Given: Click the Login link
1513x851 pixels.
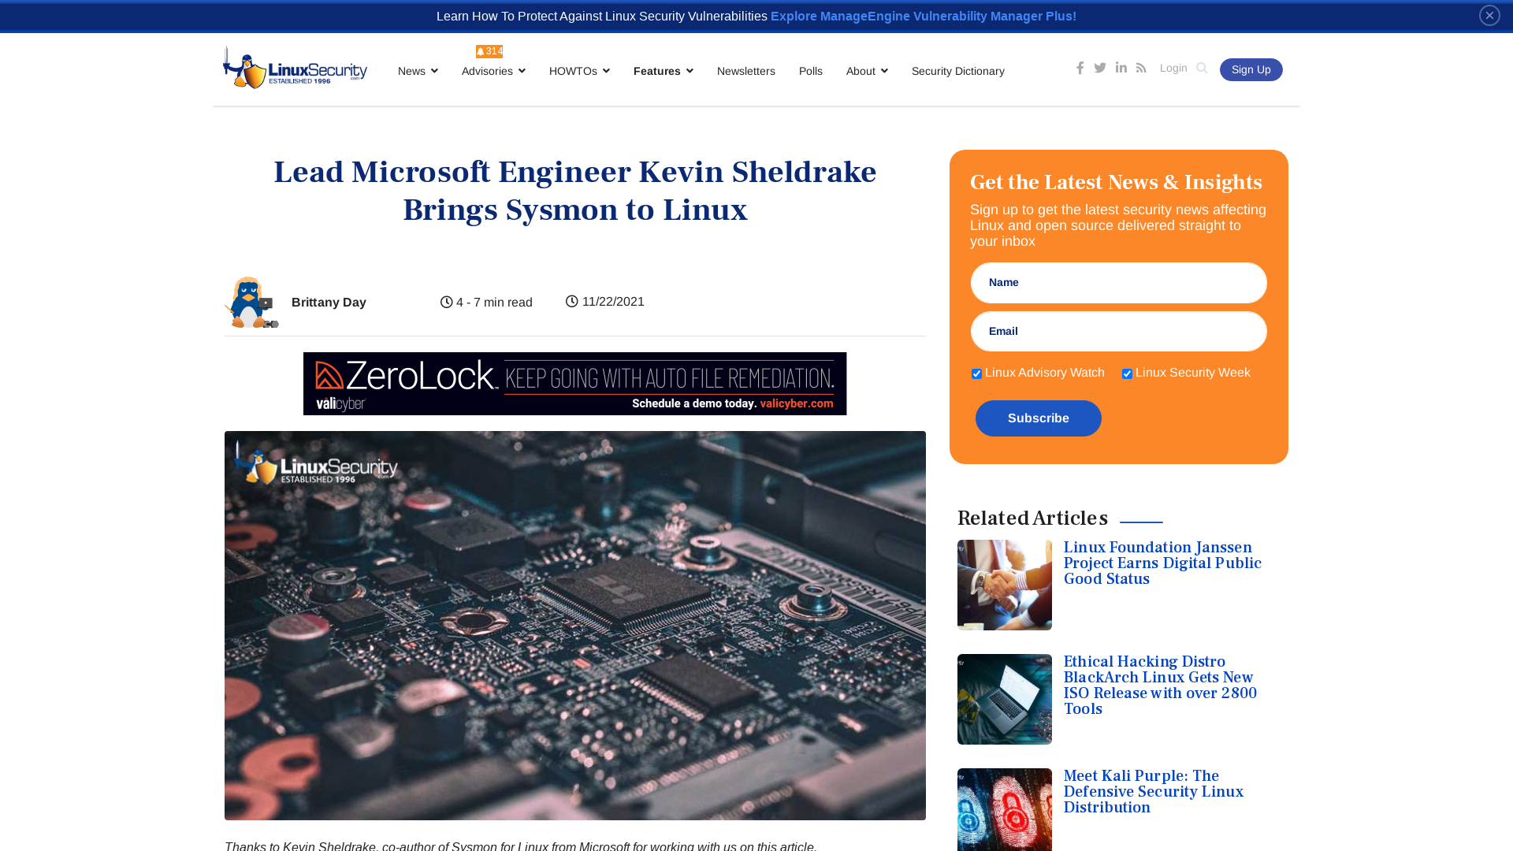Looking at the screenshot, I should (1173, 68).
